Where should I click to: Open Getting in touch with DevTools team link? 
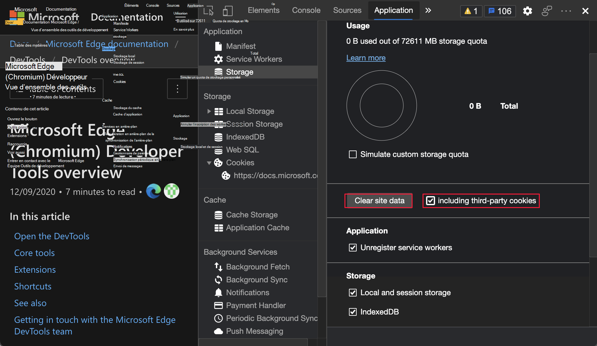pos(95,325)
